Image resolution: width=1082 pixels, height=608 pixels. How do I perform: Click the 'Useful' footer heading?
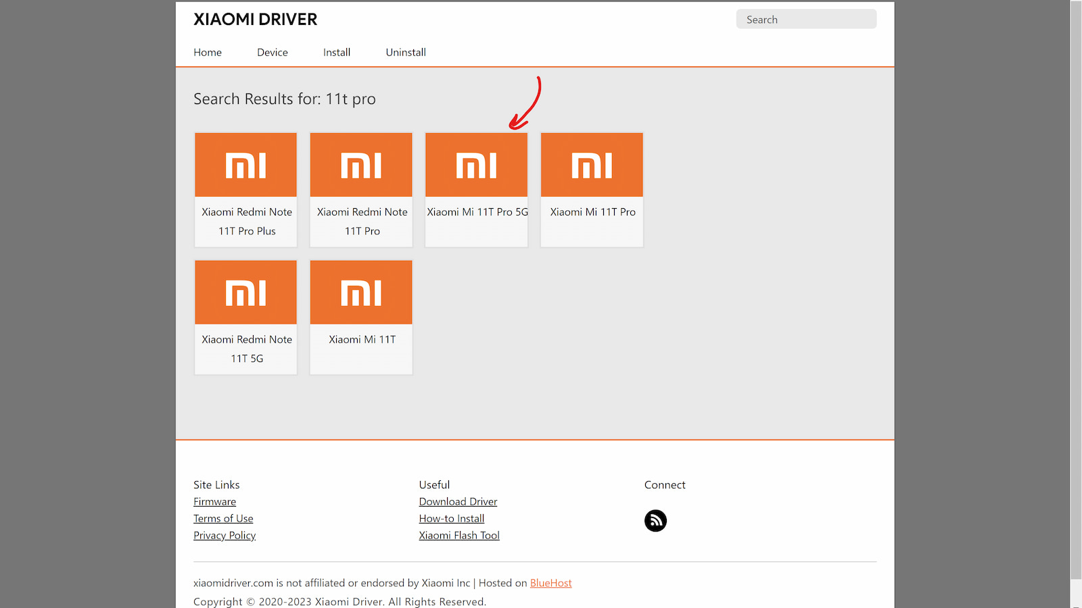434,485
